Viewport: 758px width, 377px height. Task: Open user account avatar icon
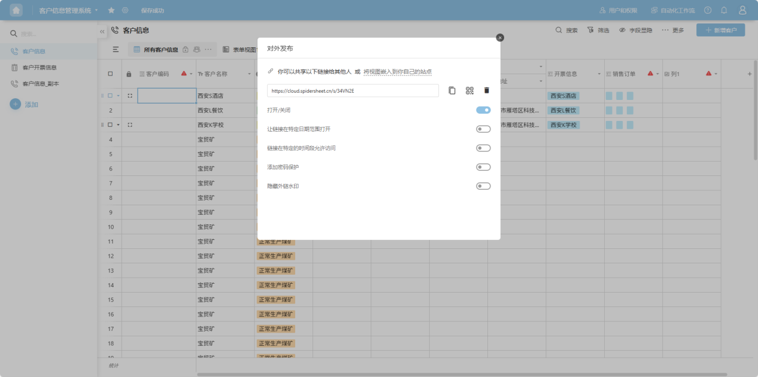[x=742, y=10]
